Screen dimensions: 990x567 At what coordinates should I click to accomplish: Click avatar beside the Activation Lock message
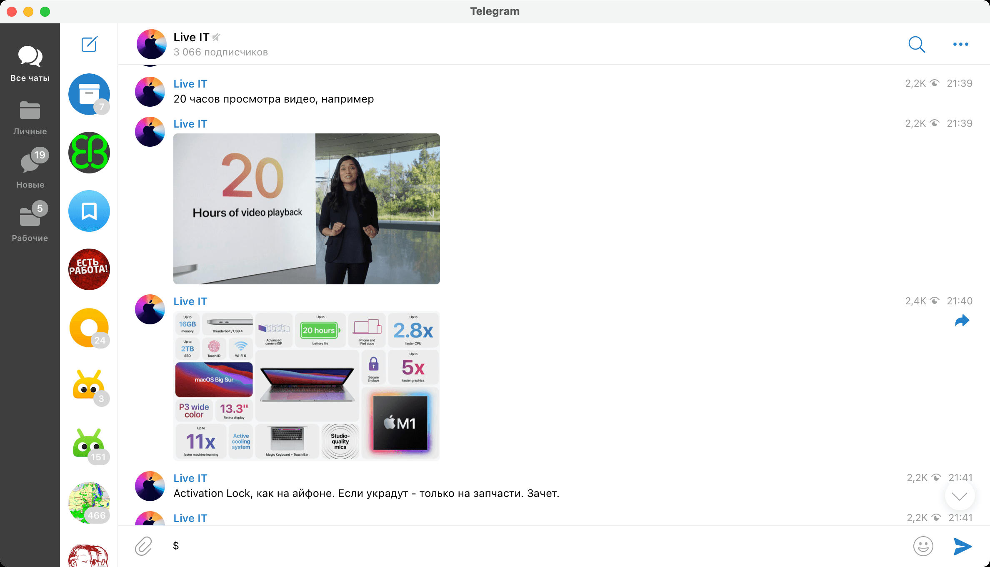point(150,486)
